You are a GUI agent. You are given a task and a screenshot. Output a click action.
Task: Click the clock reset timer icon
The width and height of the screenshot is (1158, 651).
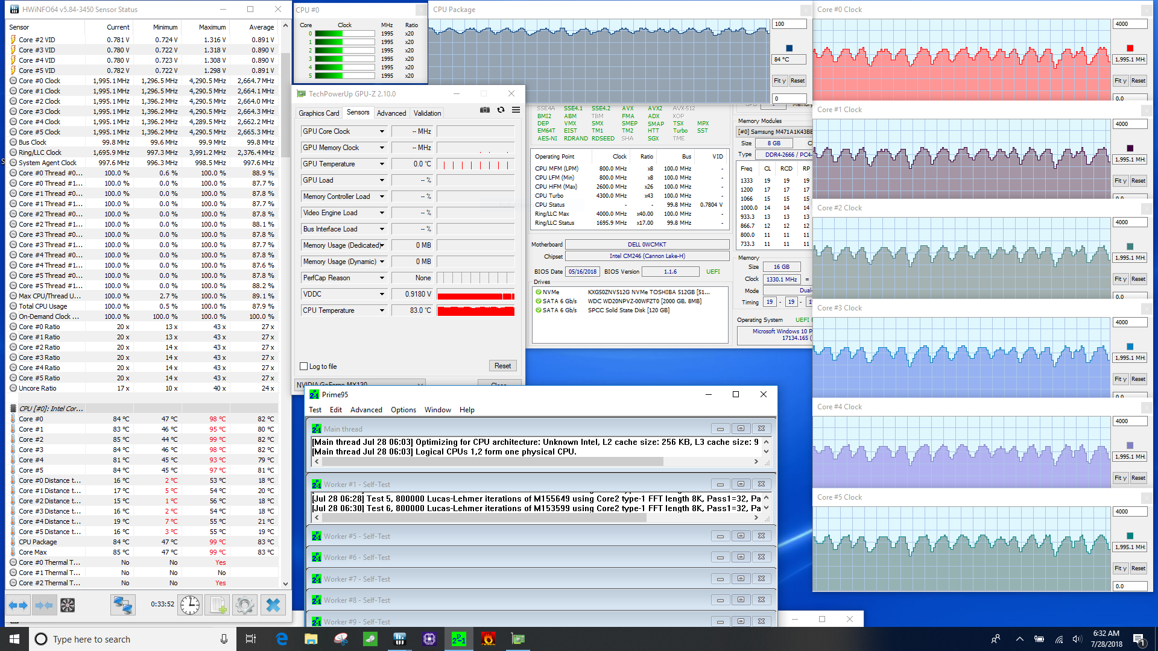coord(190,605)
